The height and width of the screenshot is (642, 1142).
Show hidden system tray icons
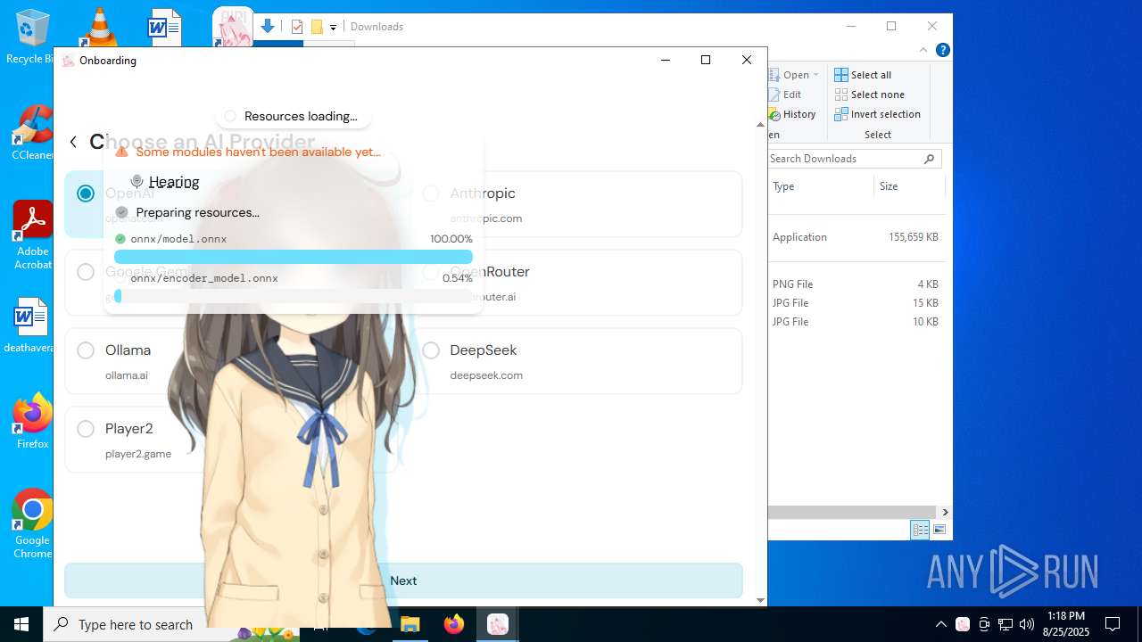(940, 624)
